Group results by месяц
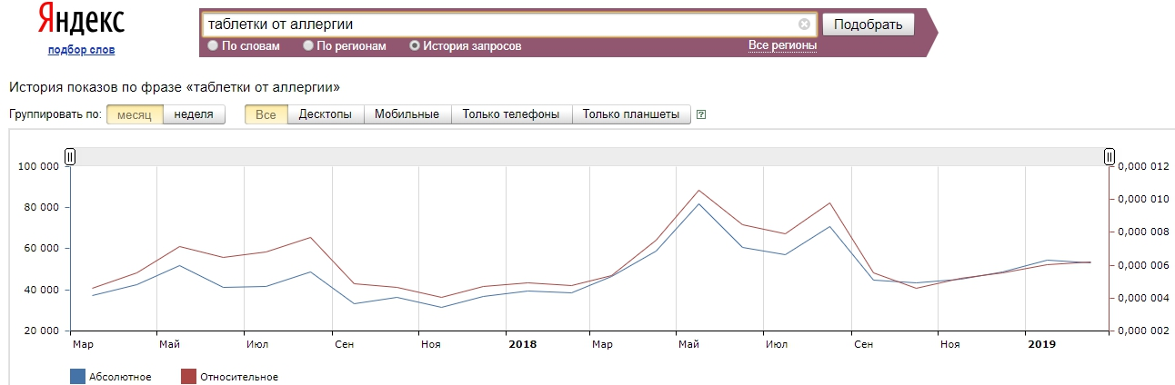Viewport: 1175px width, 385px height. [135, 114]
